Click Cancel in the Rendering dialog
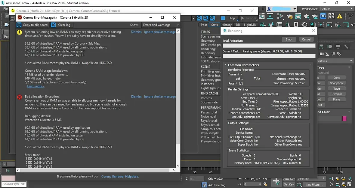Screen dimensions: 355x188 [306, 39]
